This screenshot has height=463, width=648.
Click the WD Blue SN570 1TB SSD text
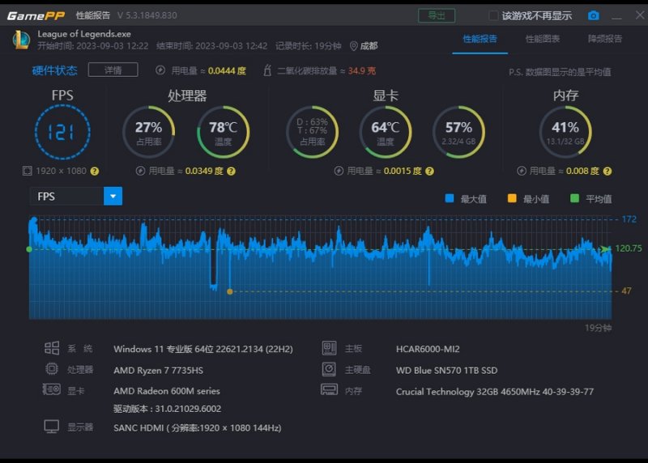coord(447,371)
